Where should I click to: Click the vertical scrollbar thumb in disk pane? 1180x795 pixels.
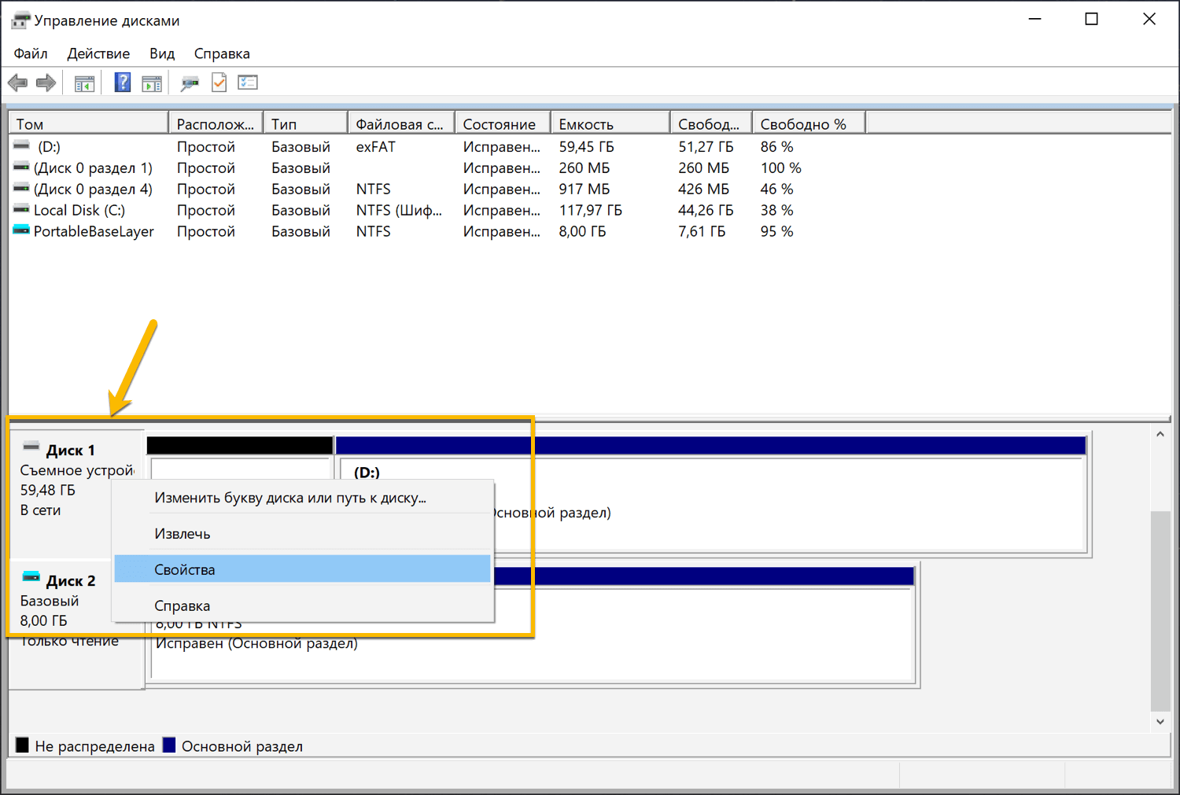pos(1160,610)
